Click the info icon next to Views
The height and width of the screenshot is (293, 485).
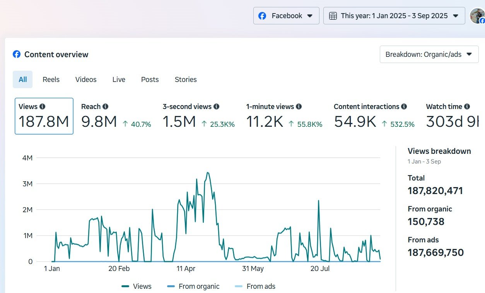42,107
